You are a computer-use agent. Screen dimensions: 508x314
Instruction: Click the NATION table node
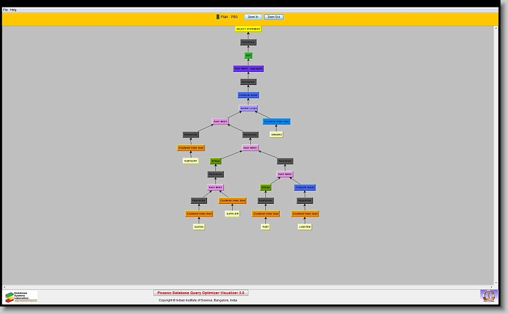(199, 227)
